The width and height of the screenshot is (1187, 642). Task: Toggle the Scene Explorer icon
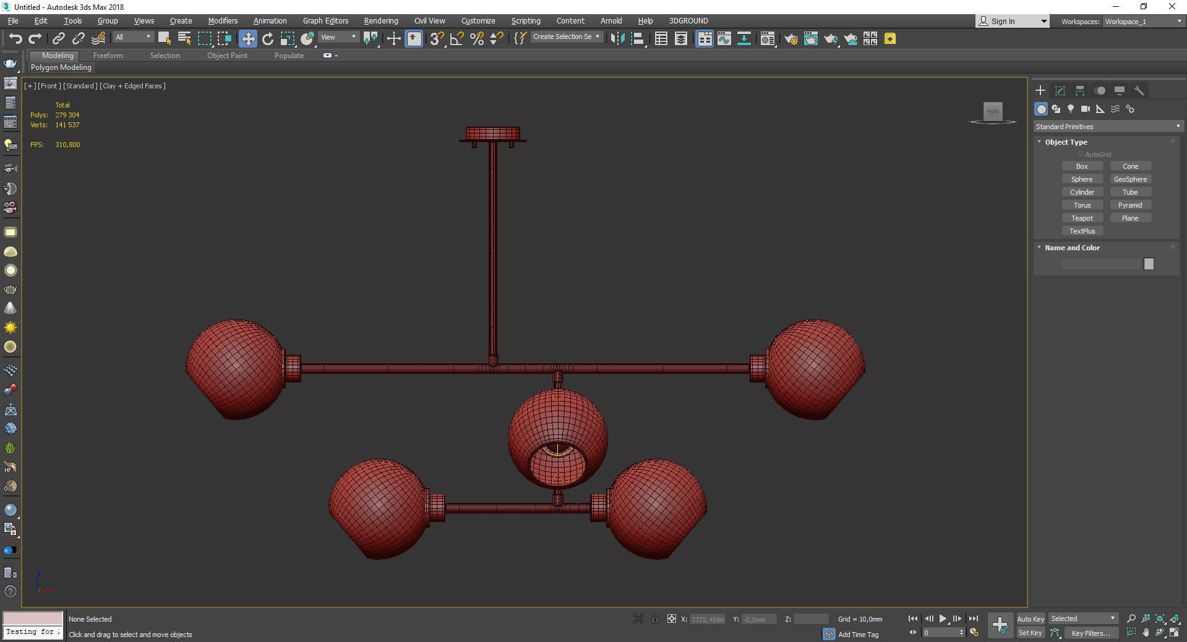(x=661, y=39)
